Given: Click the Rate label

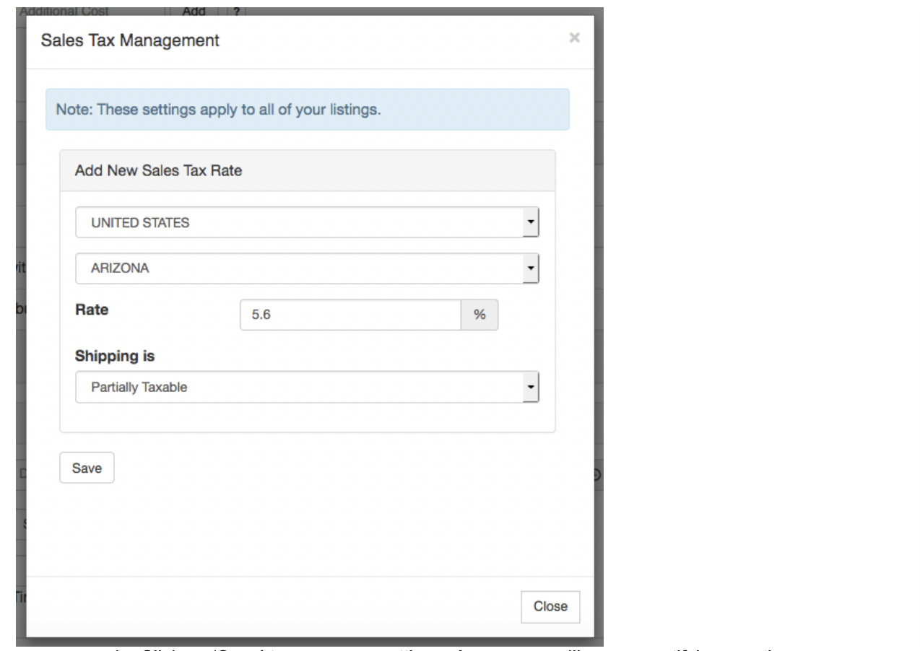Looking at the screenshot, I should coord(92,310).
